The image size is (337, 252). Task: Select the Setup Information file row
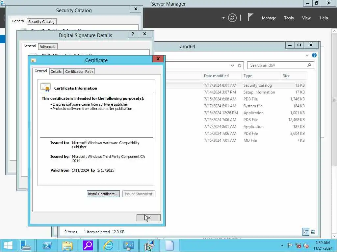point(235,92)
